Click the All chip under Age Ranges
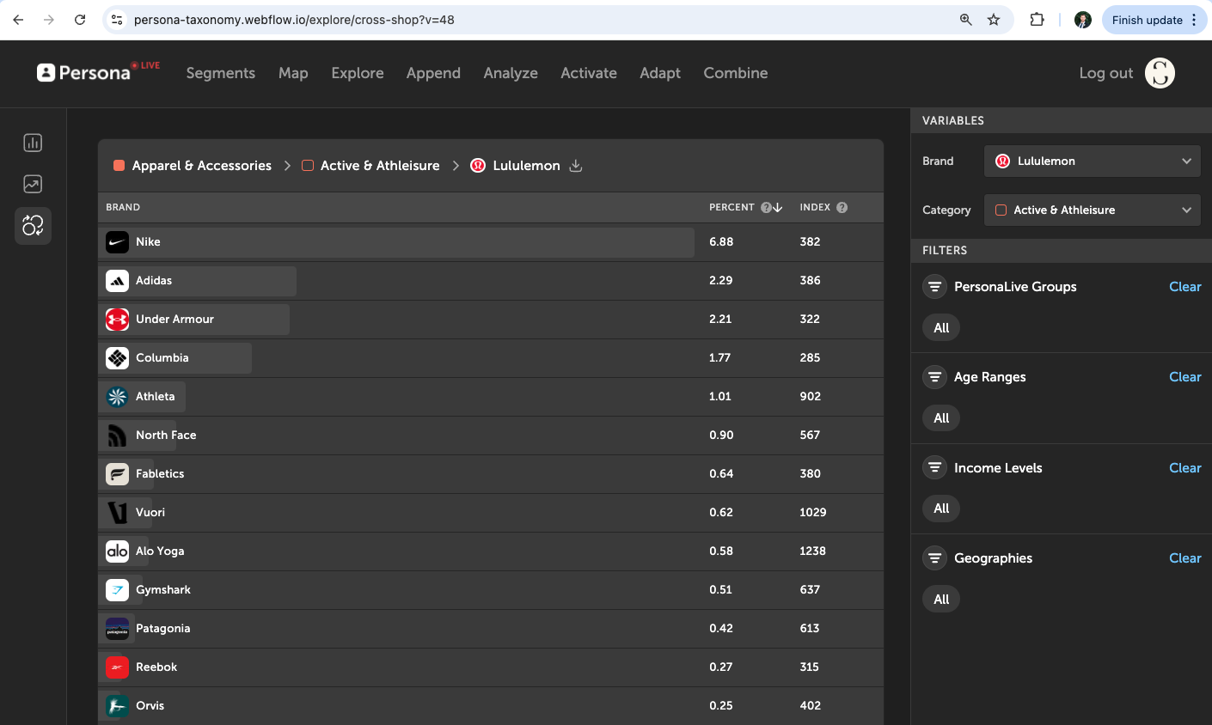Screen dimensions: 1212x725 [x=941, y=418]
